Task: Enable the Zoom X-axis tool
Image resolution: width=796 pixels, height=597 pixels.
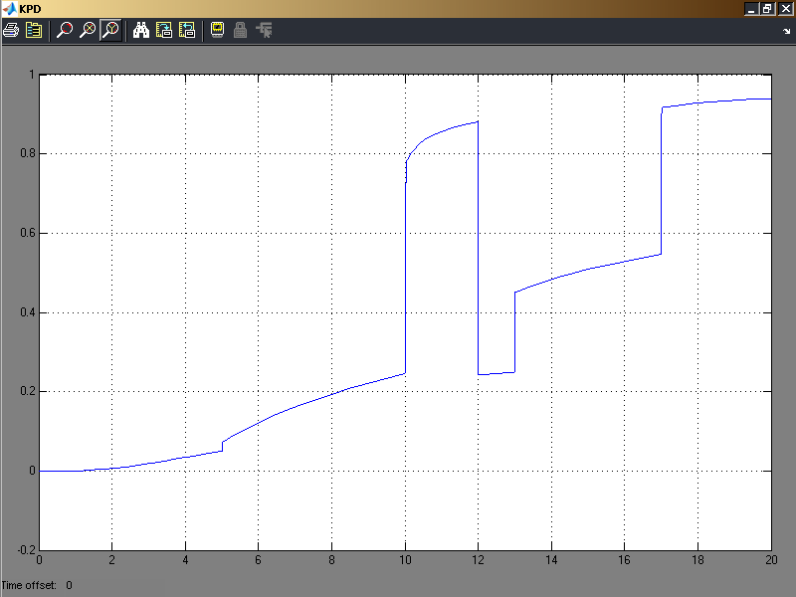Action: point(88,30)
